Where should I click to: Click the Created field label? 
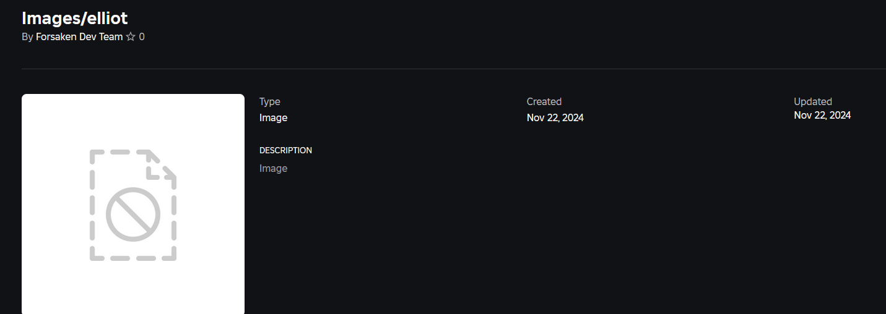[544, 102]
